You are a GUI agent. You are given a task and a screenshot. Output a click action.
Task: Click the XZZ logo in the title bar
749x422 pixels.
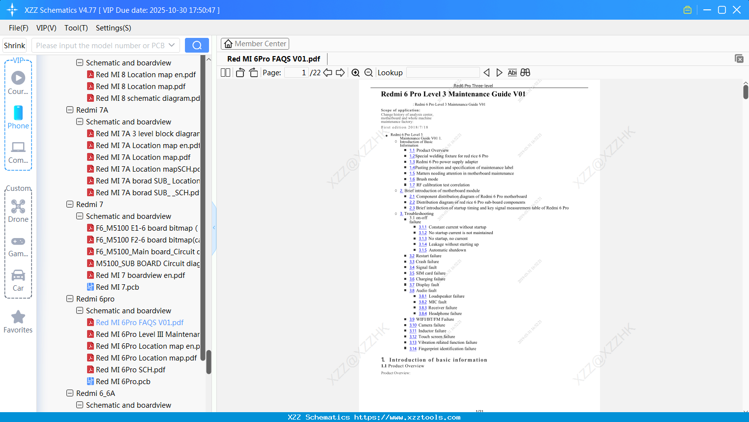click(12, 10)
